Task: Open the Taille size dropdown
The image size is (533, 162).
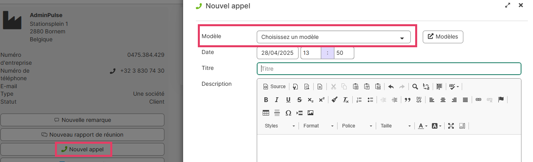Action: point(395,126)
